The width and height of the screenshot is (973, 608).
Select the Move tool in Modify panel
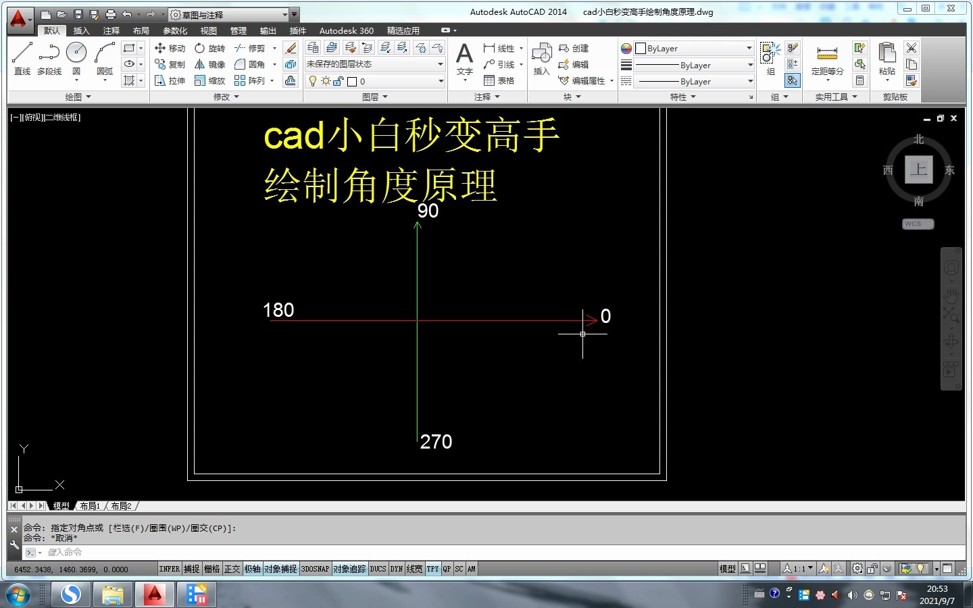[x=170, y=48]
